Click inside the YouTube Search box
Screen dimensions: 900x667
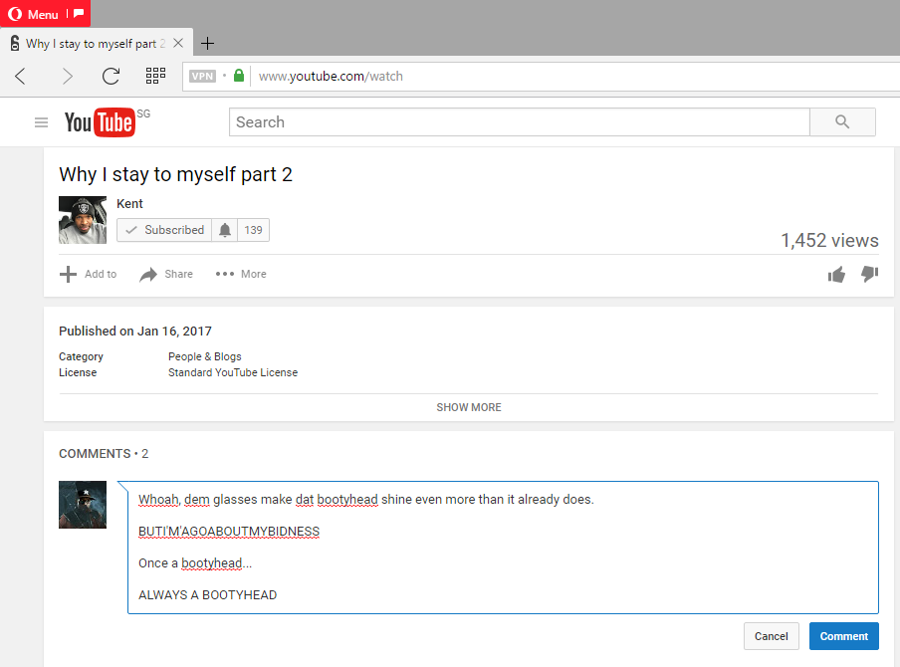click(x=520, y=121)
